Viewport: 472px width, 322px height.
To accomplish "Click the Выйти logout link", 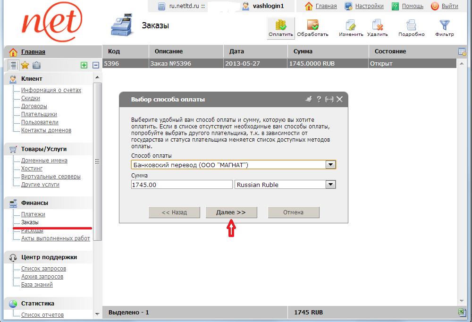I will 450,6.
